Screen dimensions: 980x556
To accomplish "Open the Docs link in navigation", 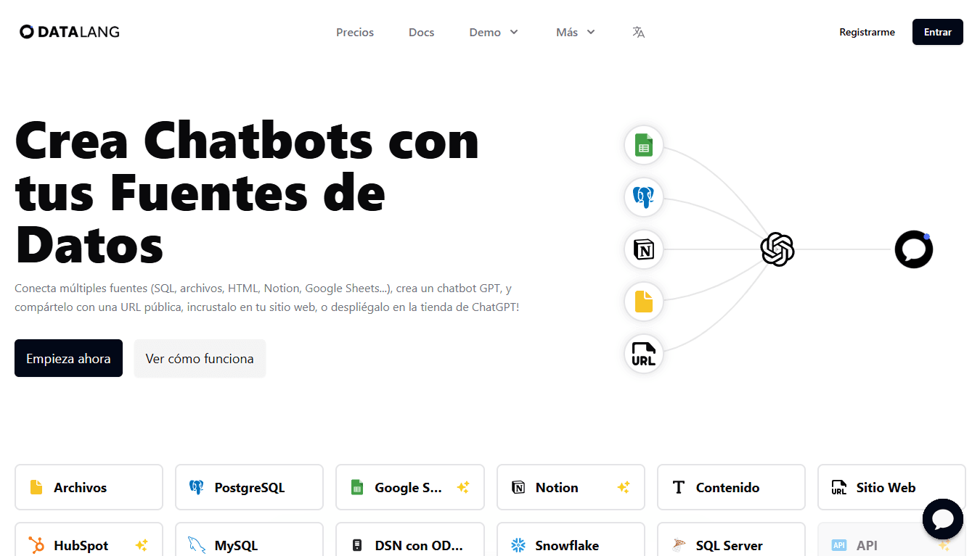I will coord(421,32).
